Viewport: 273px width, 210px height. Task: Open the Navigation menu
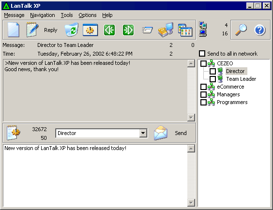click(x=43, y=15)
